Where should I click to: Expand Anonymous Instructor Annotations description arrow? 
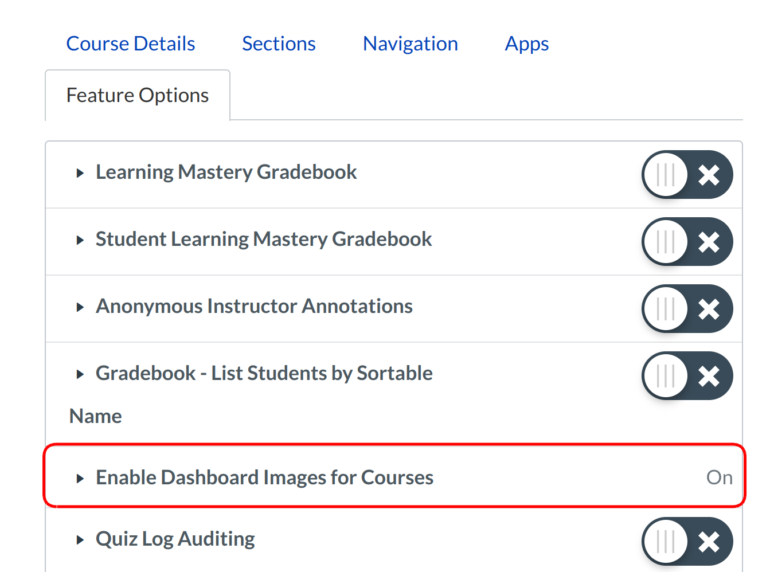pos(80,307)
